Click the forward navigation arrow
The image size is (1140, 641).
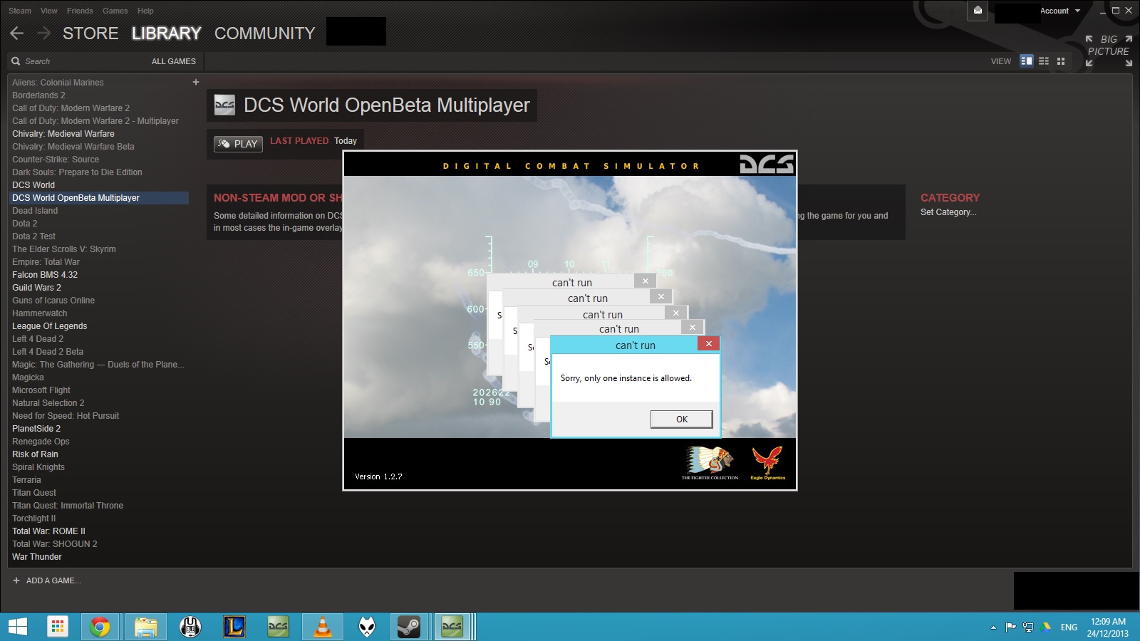[x=43, y=33]
